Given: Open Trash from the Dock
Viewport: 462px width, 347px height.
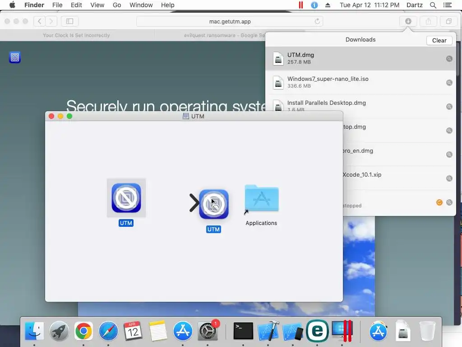Looking at the screenshot, I should point(427,331).
